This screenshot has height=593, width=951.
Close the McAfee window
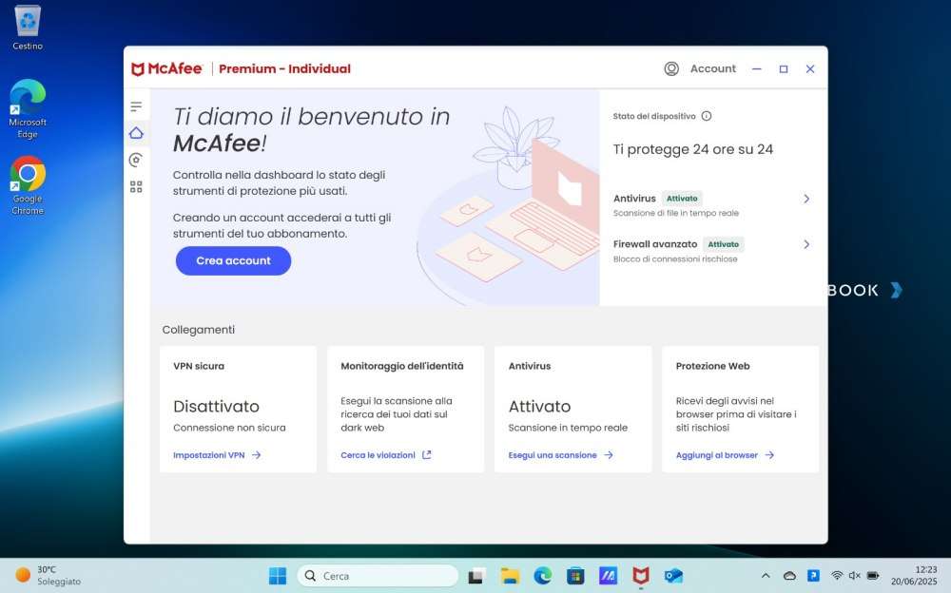(x=809, y=68)
